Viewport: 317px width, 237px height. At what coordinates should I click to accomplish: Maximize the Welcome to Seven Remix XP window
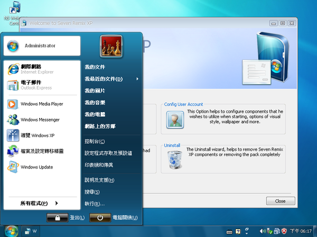(283, 23)
